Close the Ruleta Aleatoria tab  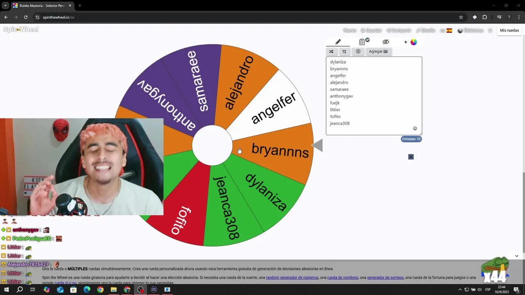70,5
